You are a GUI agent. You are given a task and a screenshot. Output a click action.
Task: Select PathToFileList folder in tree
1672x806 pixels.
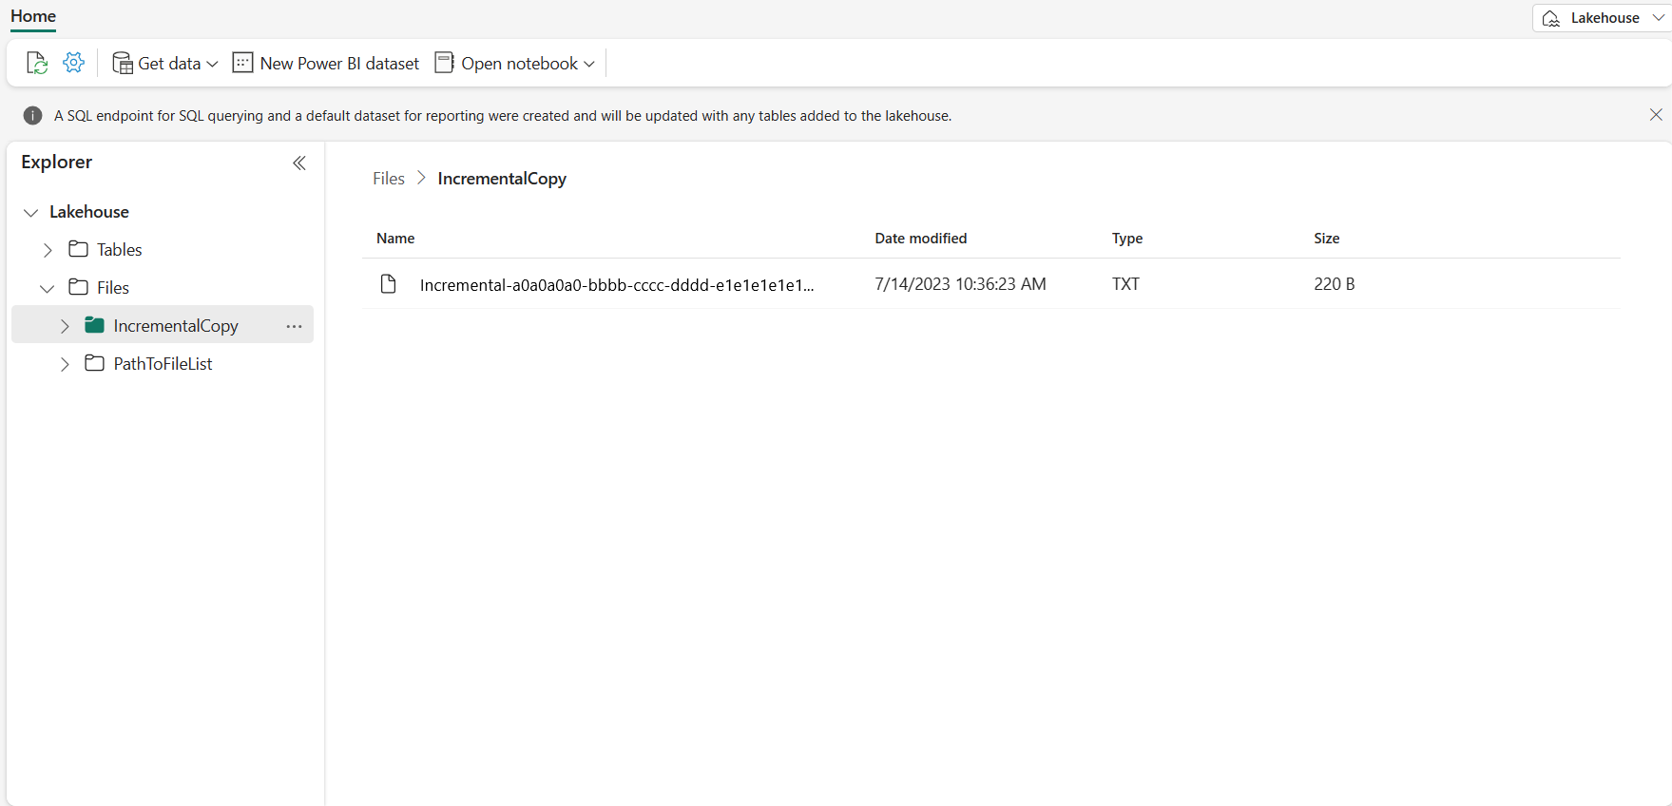click(163, 364)
